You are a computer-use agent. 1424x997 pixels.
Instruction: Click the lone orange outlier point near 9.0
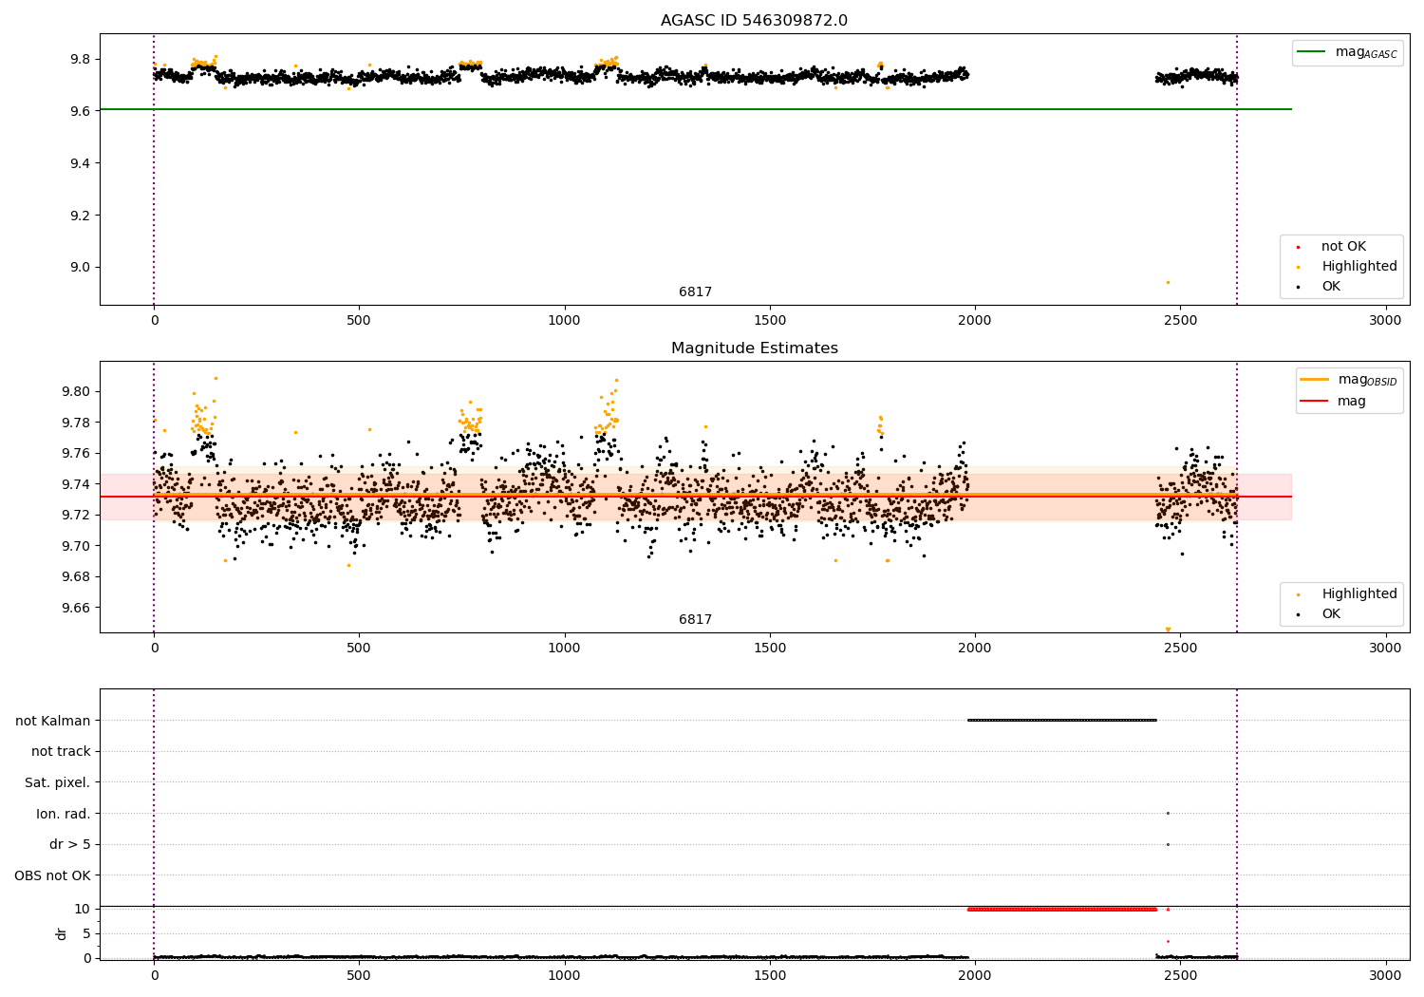point(1168,282)
